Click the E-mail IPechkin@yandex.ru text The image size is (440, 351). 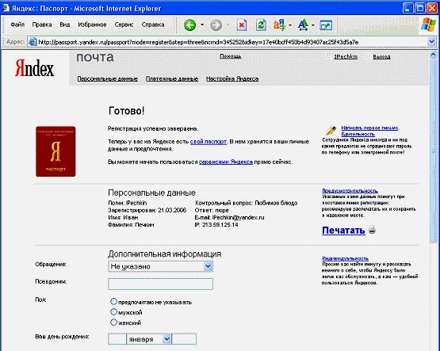click(x=230, y=217)
